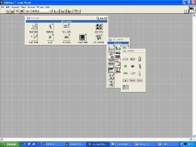This screenshot has width=196, height=147.
Task: Click the Başlat start button
Action: (x=10, y=144)
